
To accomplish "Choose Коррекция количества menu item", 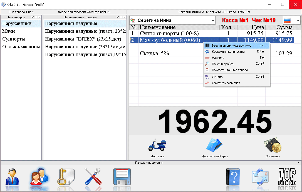I will pyautogui.click(x=237, y=52).
